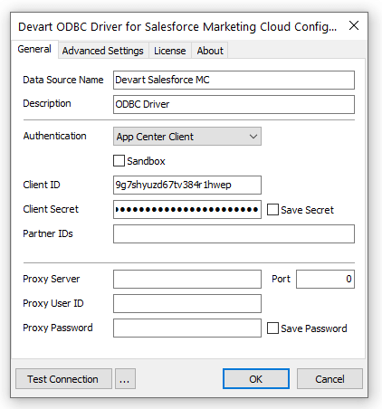Open the License tab
382x409 pixels.
[170, 51]
